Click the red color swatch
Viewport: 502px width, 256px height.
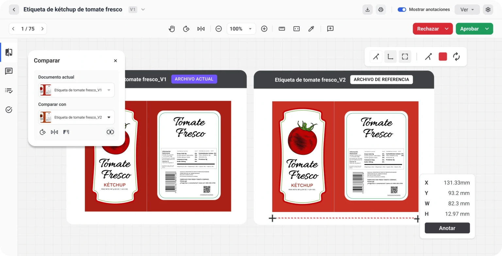pyautogui.click(x=443, y=57)
